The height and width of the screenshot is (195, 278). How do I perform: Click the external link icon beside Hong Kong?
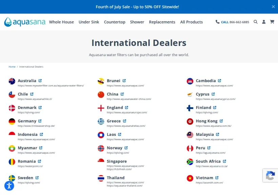(221, 121)
